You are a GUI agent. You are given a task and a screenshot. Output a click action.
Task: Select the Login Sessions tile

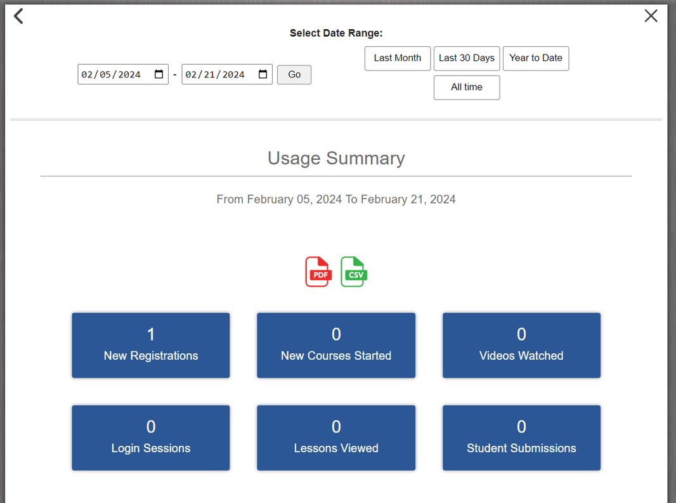(151, 438)
